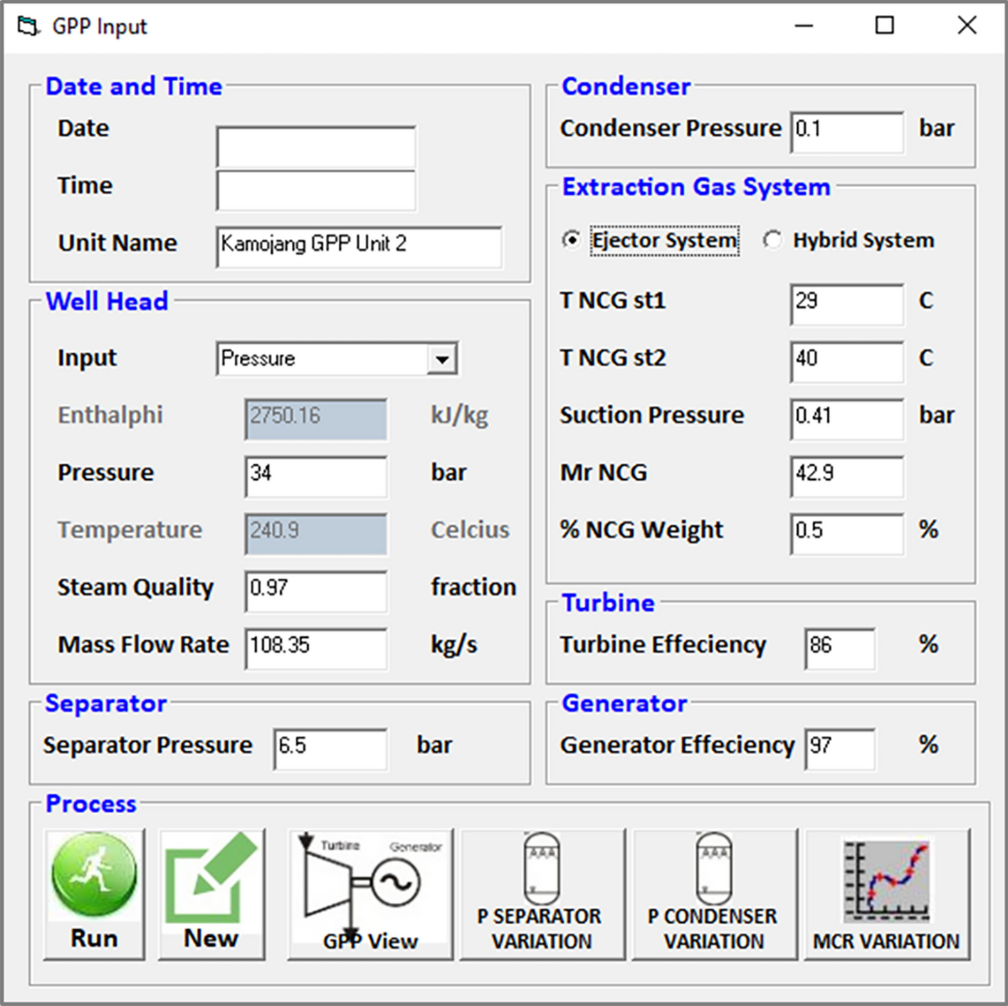Click the Generator group heading
The height and width of the screenshot is (1006, 1008).
[624, 703]
